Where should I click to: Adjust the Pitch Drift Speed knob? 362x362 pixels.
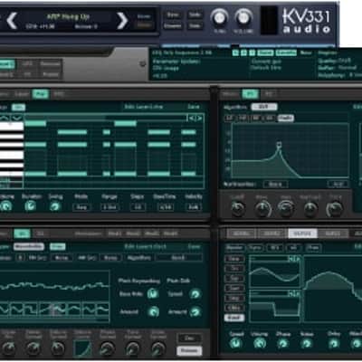(x=195, y=293)
